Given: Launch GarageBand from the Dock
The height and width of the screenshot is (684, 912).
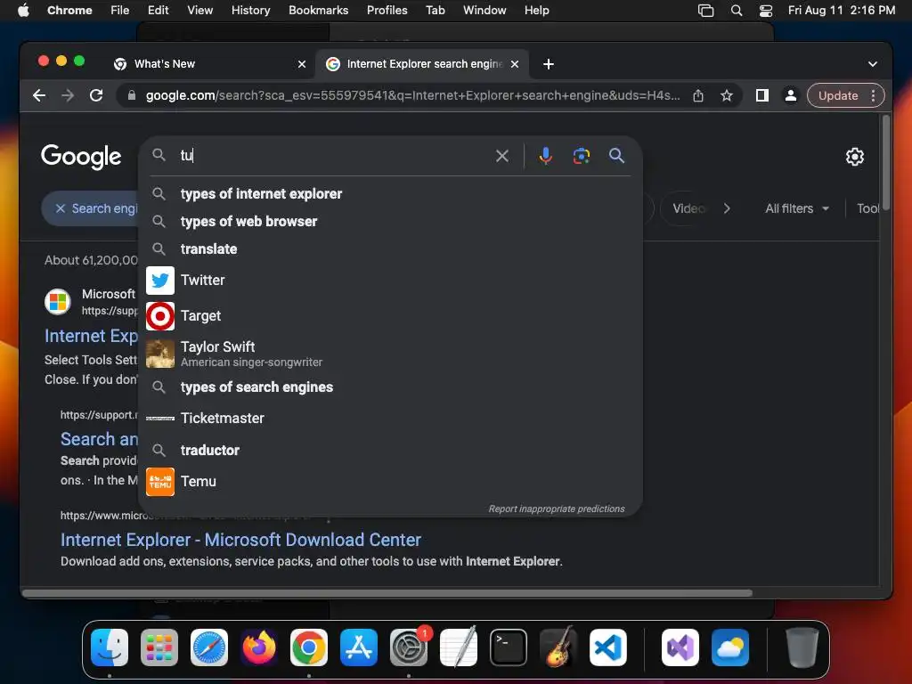Looking at the screenshot, I should tap(558, 647).
